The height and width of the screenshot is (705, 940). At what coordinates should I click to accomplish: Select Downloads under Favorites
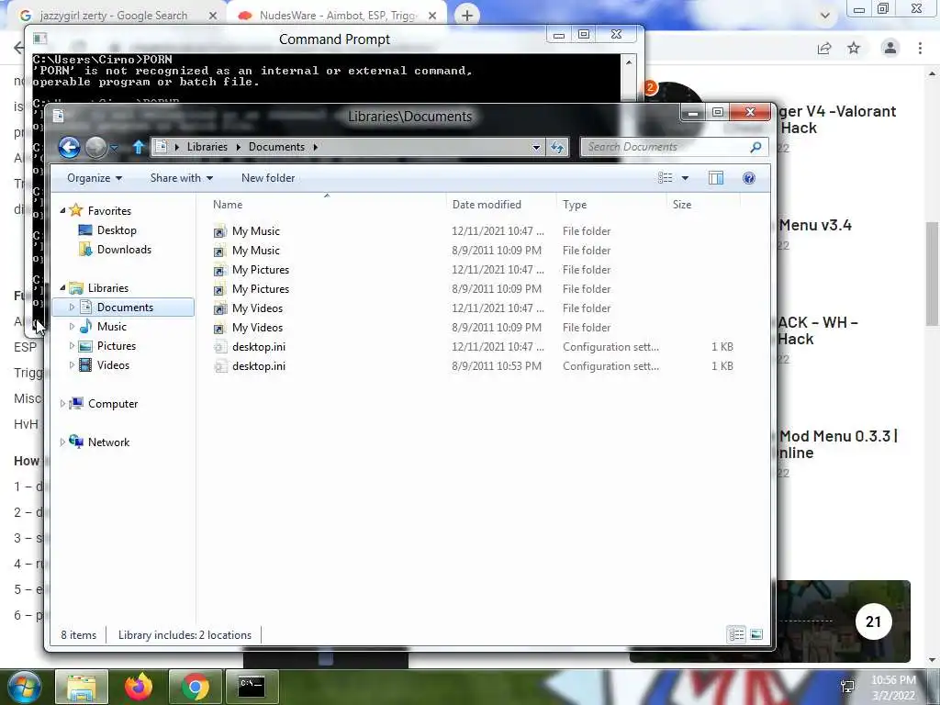coord(116,250)
